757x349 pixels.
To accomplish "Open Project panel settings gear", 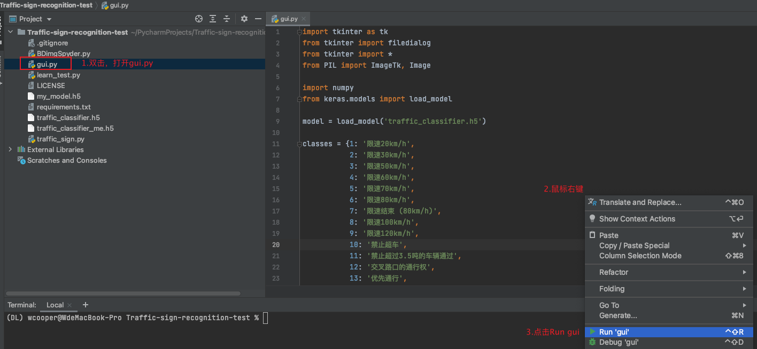I will (244, 19).
